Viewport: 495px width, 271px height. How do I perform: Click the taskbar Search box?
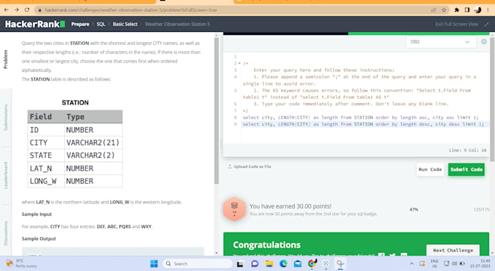pyautogui.click(x=197, y=264)
